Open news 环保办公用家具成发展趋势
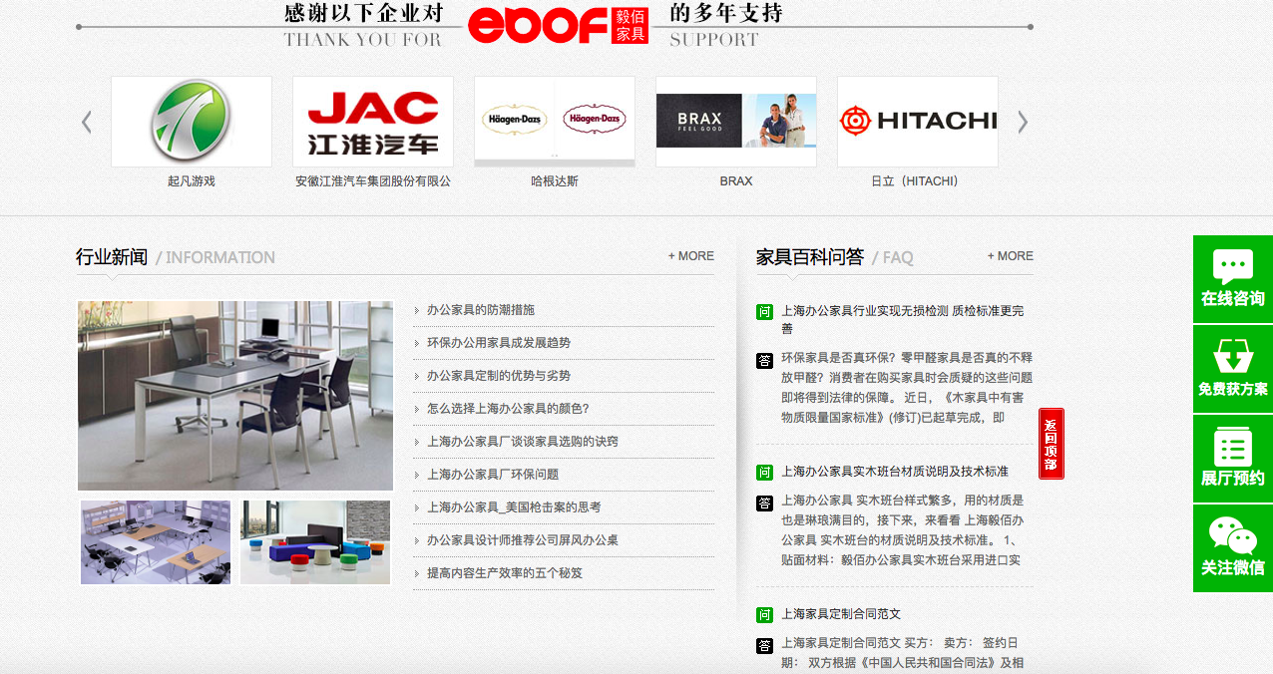This screenshot has height=674, width=1273. [x=499, y=343]
